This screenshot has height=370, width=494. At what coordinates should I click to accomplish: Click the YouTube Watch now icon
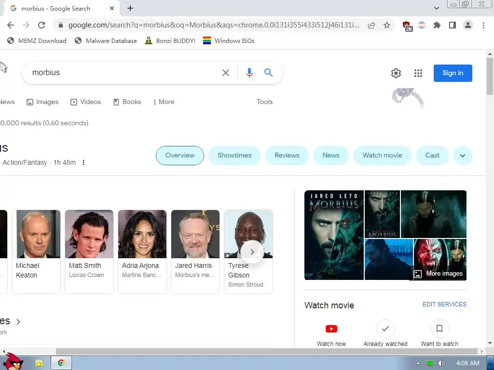point(331,329)
